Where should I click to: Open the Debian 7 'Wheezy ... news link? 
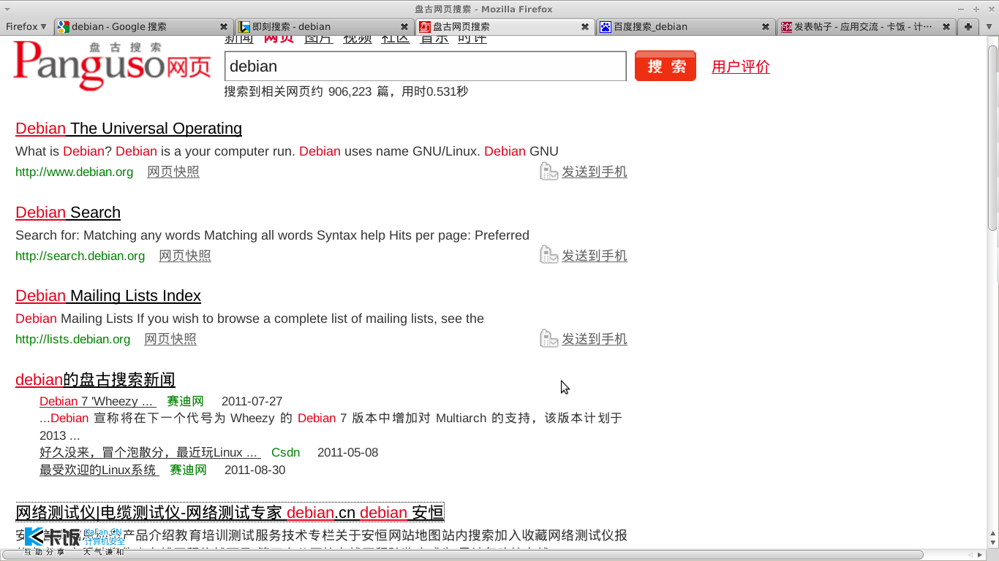[98, 401]
